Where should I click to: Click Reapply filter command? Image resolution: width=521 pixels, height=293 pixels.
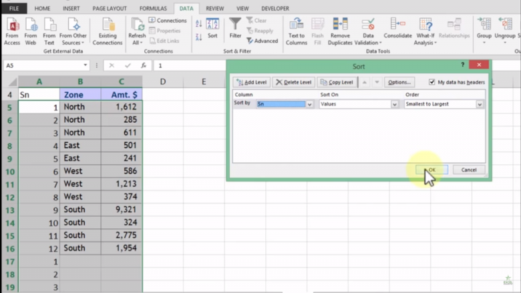click(260, 31)
